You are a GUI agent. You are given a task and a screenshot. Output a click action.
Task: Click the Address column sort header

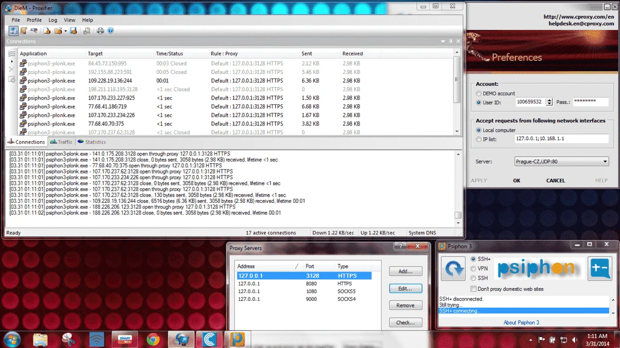coord(268,266)
